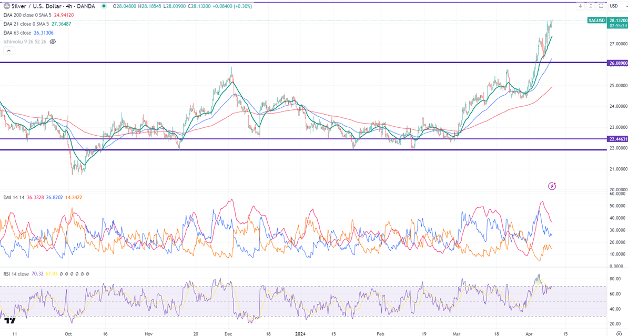Open the USD currency dropdown

click(x=617, y=6)
